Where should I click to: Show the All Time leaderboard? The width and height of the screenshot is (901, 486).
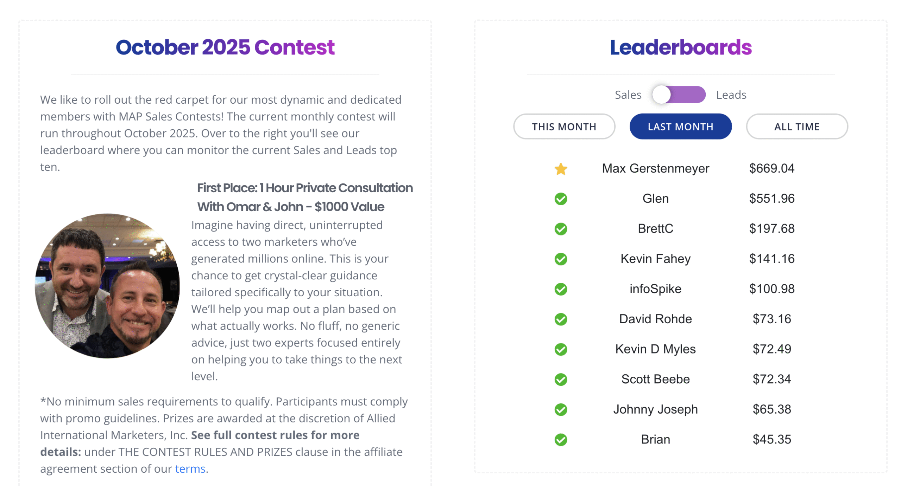(796, 127)
